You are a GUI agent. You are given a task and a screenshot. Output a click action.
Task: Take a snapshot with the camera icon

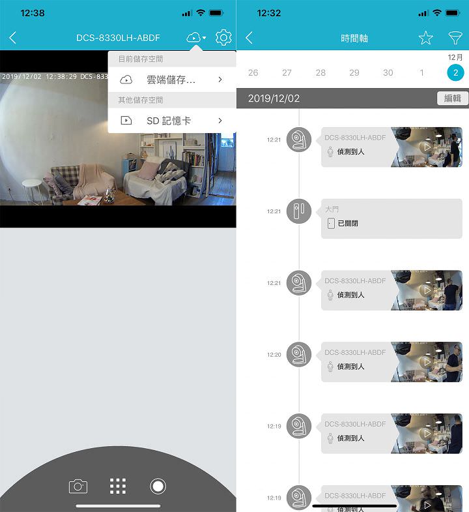78,487
